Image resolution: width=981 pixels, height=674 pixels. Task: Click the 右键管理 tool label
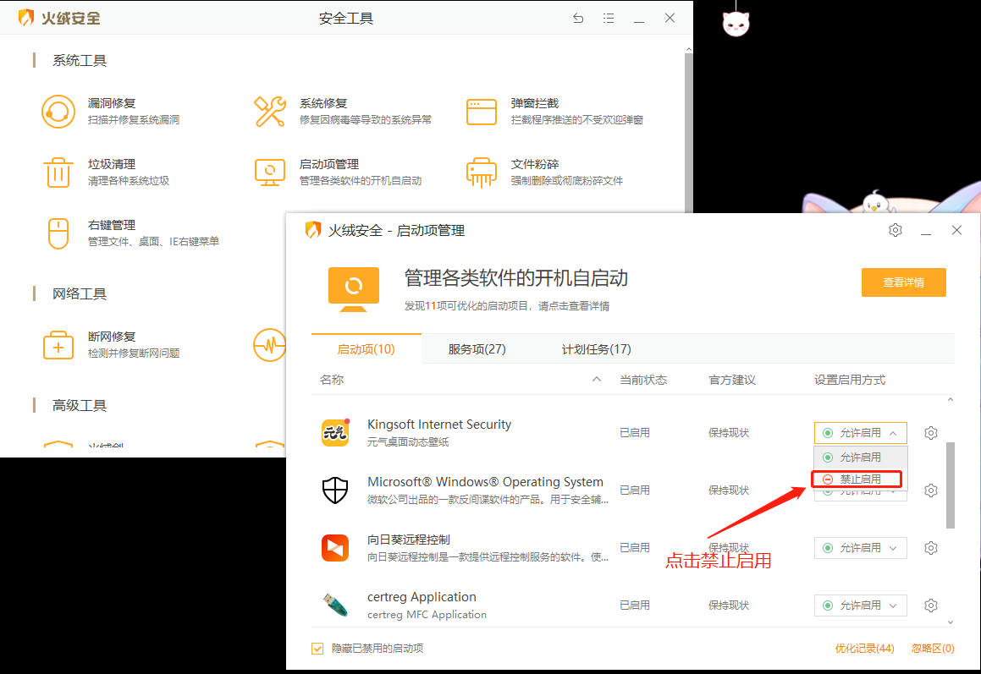(x=112, y=224)
